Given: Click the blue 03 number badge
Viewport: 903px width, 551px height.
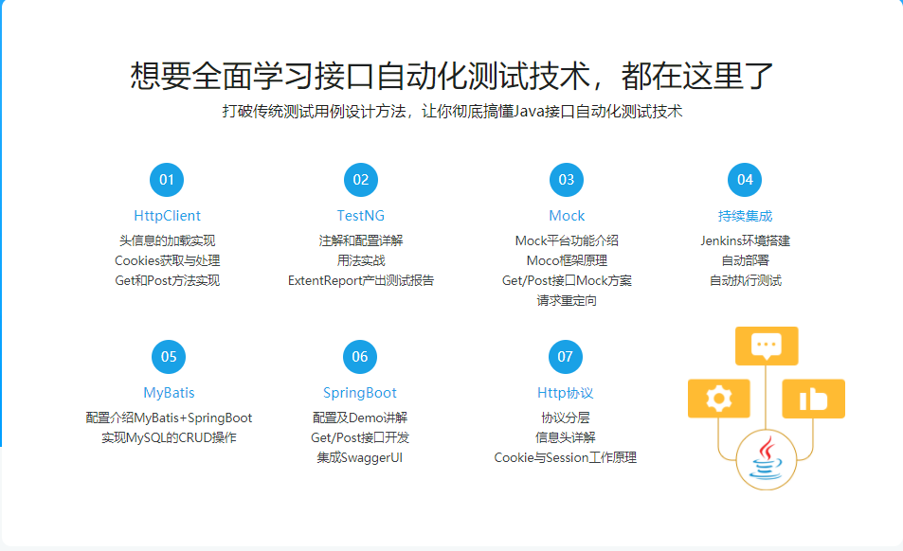Looking at the screenshot, I should pyautogui.click(x=566, y=180).
